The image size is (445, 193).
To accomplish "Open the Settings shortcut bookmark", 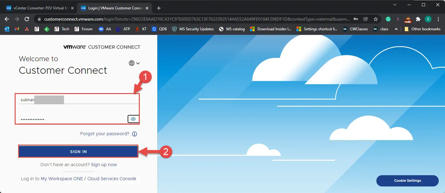I will (316, 29).
